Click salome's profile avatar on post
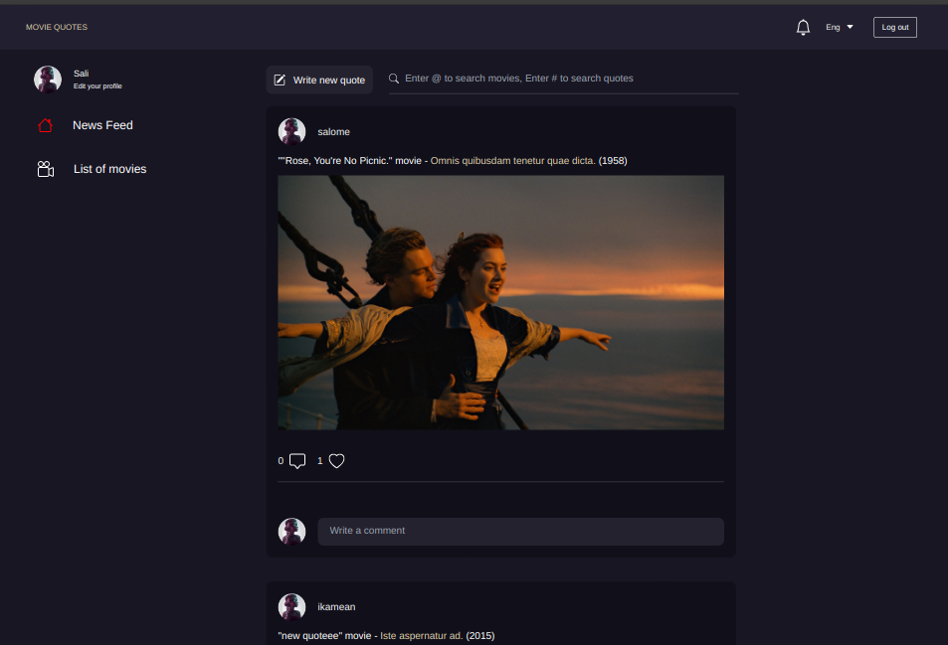The height and width of the screenshot is (645, 948). click(291, 132)
